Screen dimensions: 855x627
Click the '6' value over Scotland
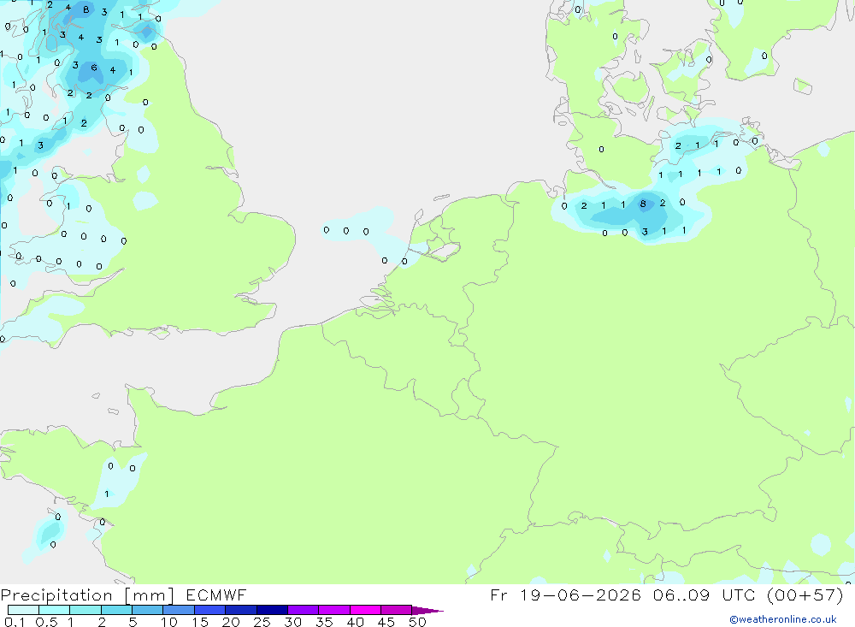[94, 68]
